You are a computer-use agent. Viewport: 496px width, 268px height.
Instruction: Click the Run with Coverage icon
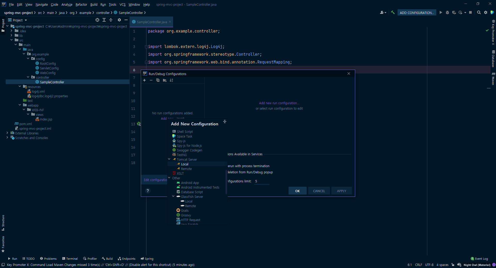(x=454, y=12)
